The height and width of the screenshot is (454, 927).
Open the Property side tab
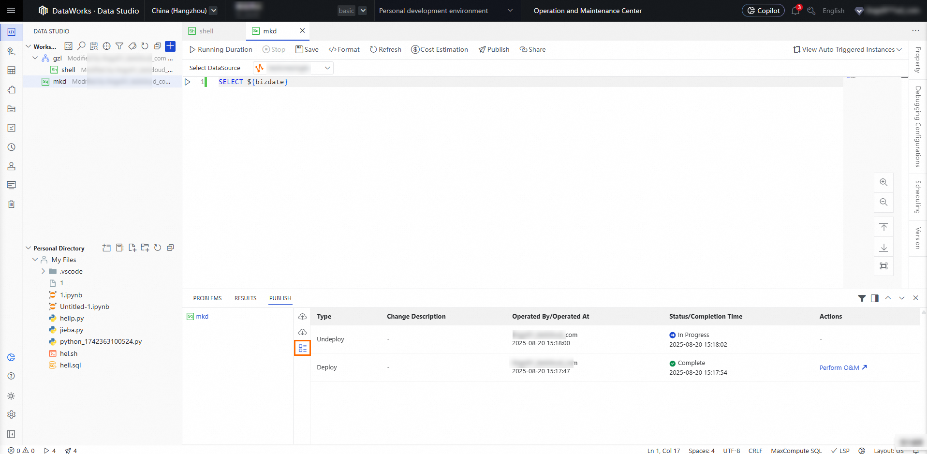tap(918, 60)
